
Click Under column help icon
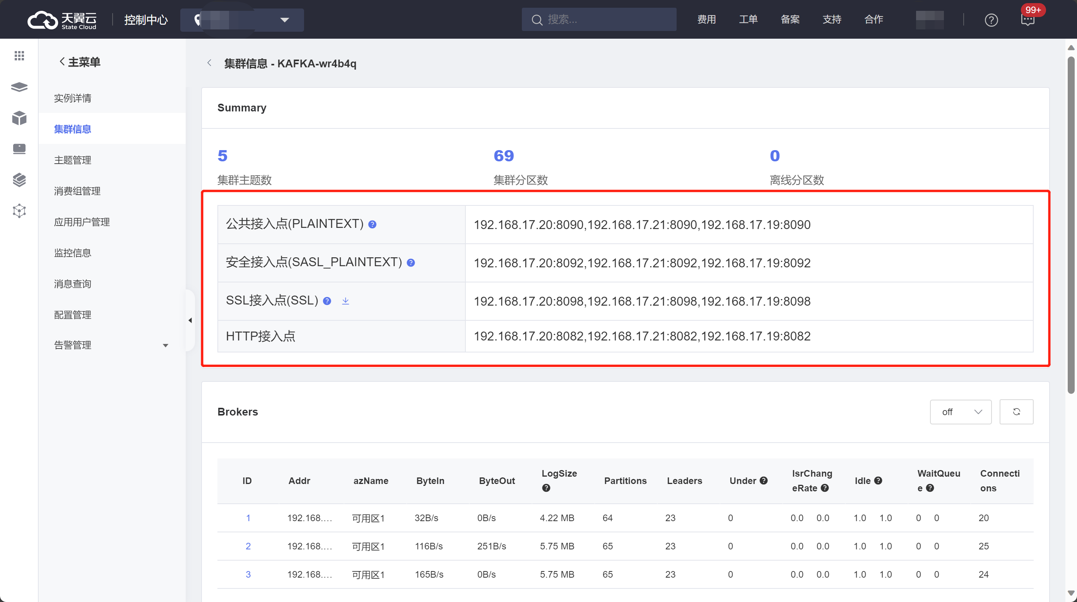(x=763, y=481)
